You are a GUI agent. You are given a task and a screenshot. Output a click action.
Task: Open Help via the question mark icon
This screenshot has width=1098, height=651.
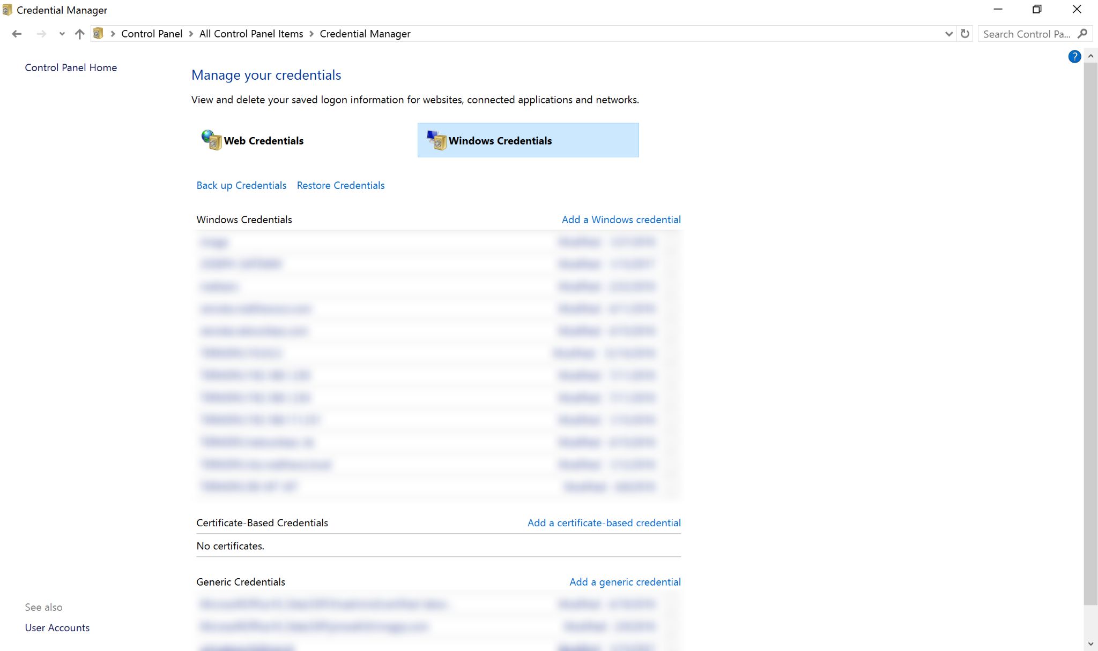click(x=1074, y=57)
